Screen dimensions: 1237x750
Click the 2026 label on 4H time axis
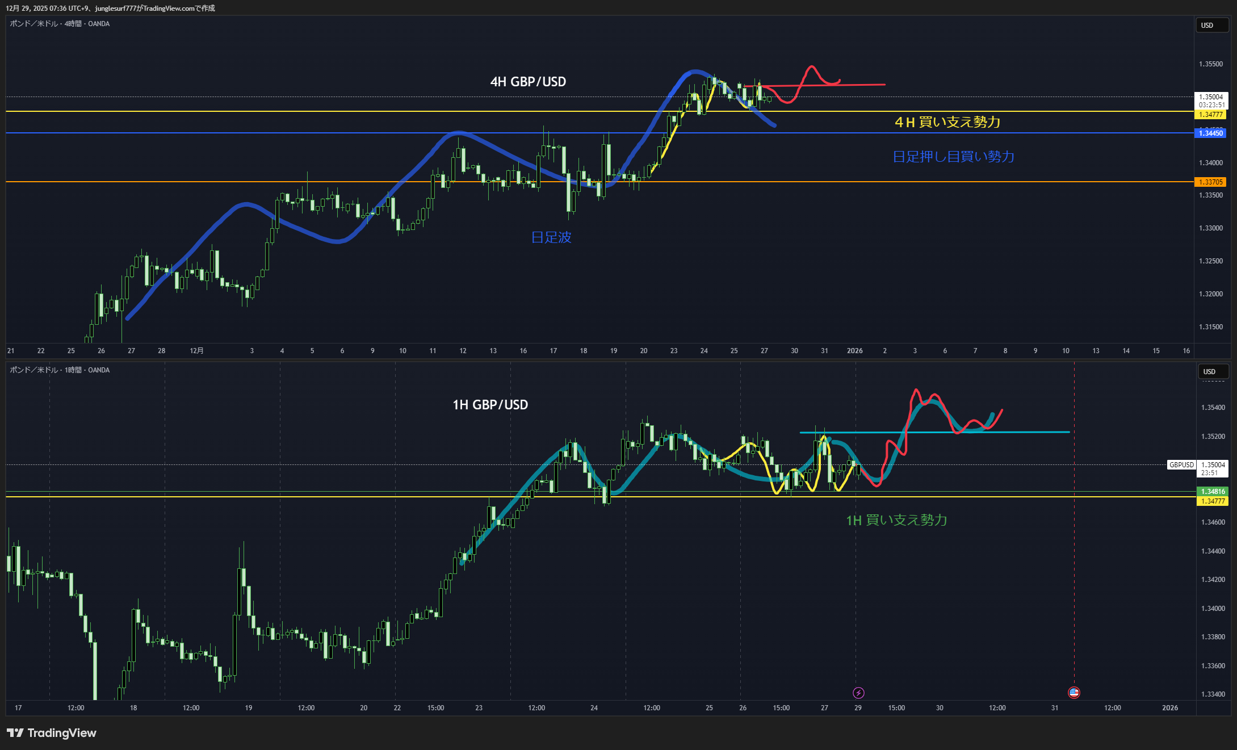(854, 351)
